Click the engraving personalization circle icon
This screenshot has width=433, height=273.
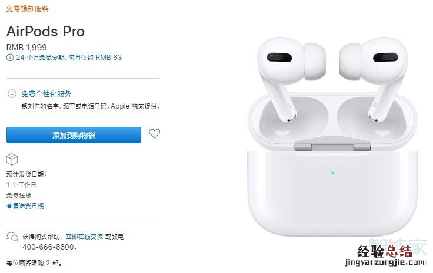(x=12, y=94)
